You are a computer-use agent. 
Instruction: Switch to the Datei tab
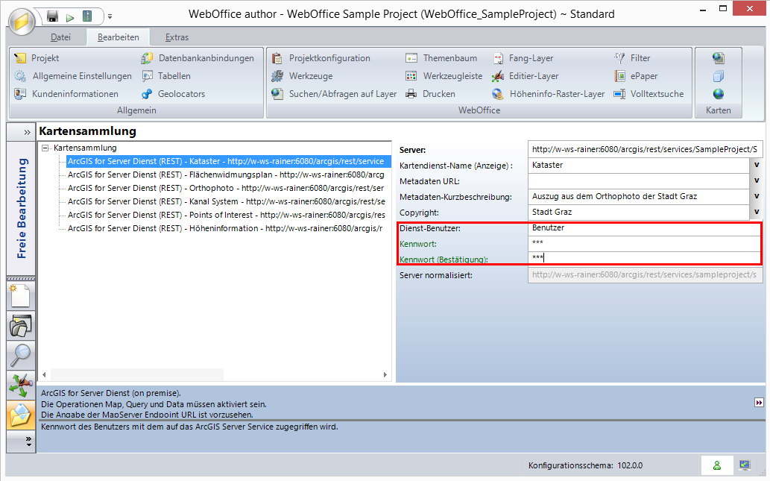[x=60, y=37]
